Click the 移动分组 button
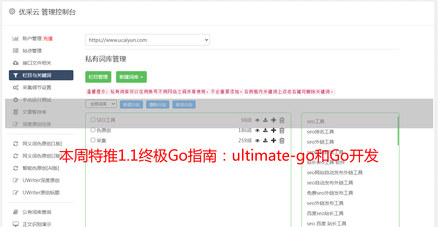 [184, 104]
